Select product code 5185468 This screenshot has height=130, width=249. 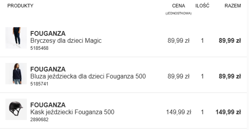[x=39, y=48]
